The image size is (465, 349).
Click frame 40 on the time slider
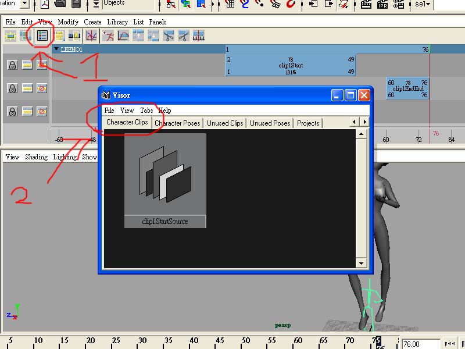click(x=194, y=341)
